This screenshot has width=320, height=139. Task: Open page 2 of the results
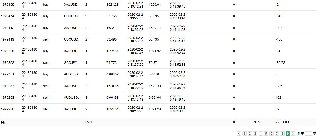coord(250,134)
